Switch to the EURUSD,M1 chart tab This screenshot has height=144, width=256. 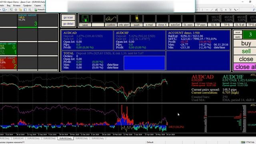click(x=18, y=138)
